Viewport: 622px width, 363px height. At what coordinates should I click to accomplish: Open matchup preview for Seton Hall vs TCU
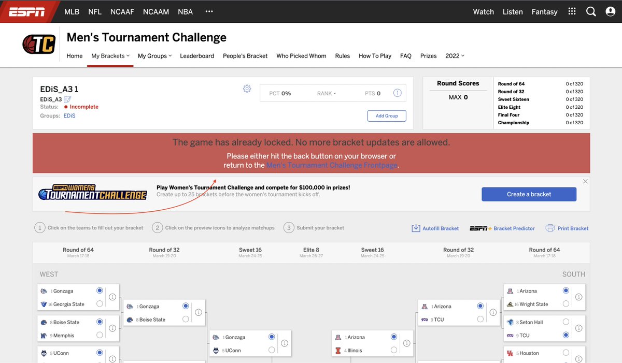click(578, 329)
